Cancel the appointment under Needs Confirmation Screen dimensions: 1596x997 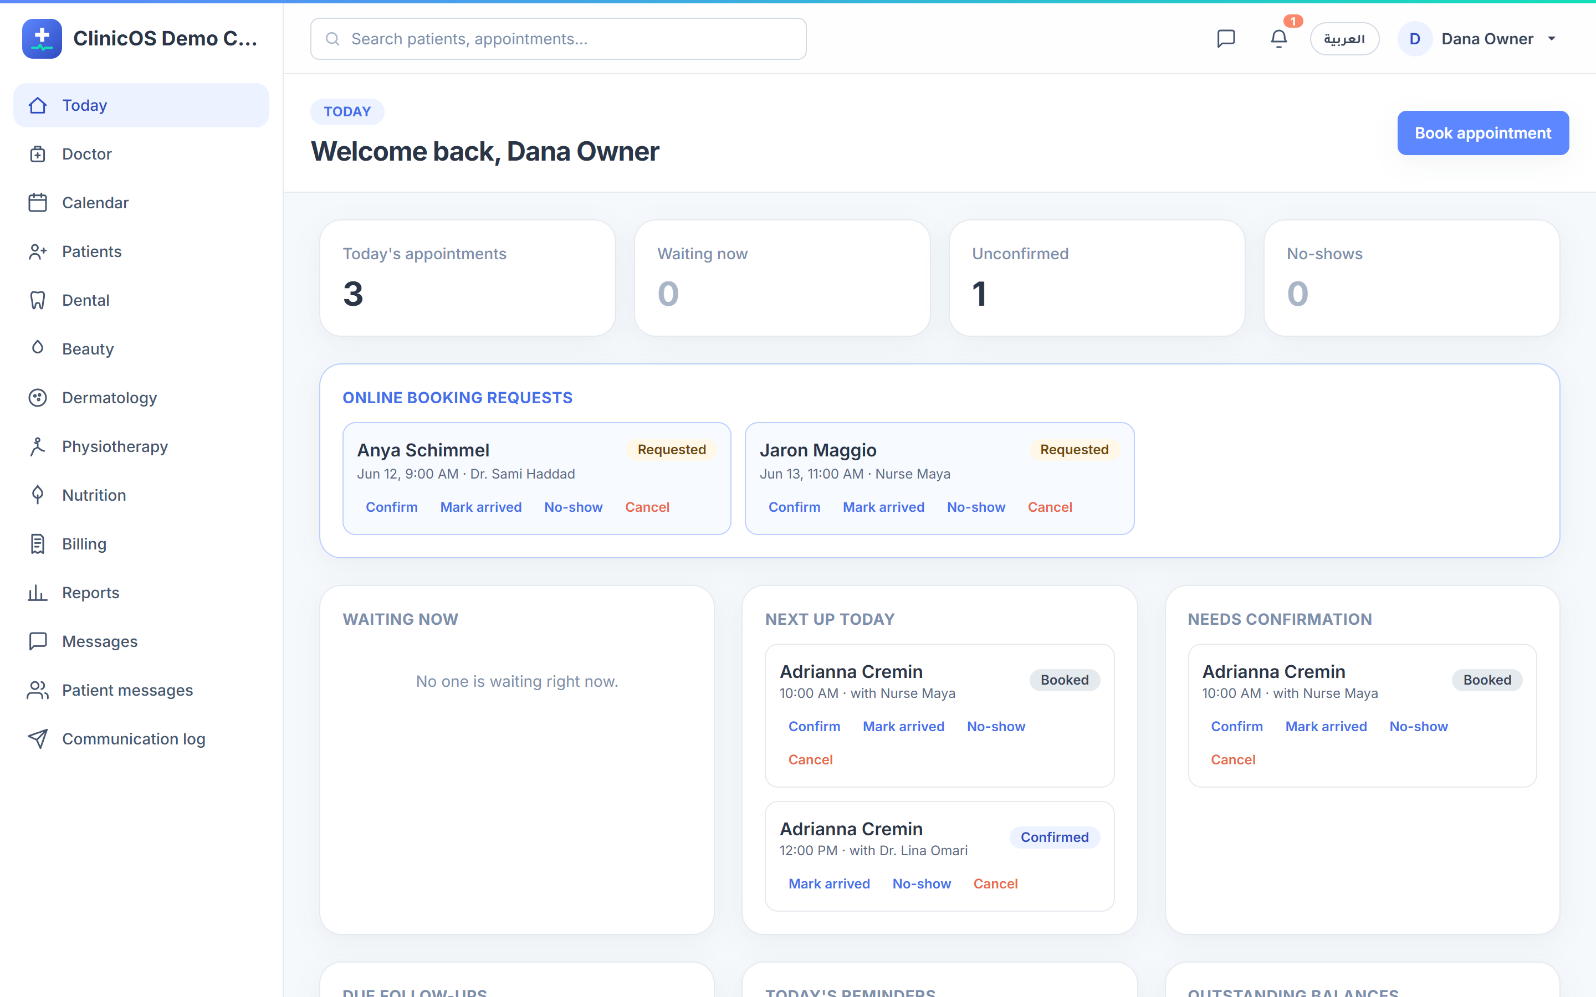[1232, 759]
